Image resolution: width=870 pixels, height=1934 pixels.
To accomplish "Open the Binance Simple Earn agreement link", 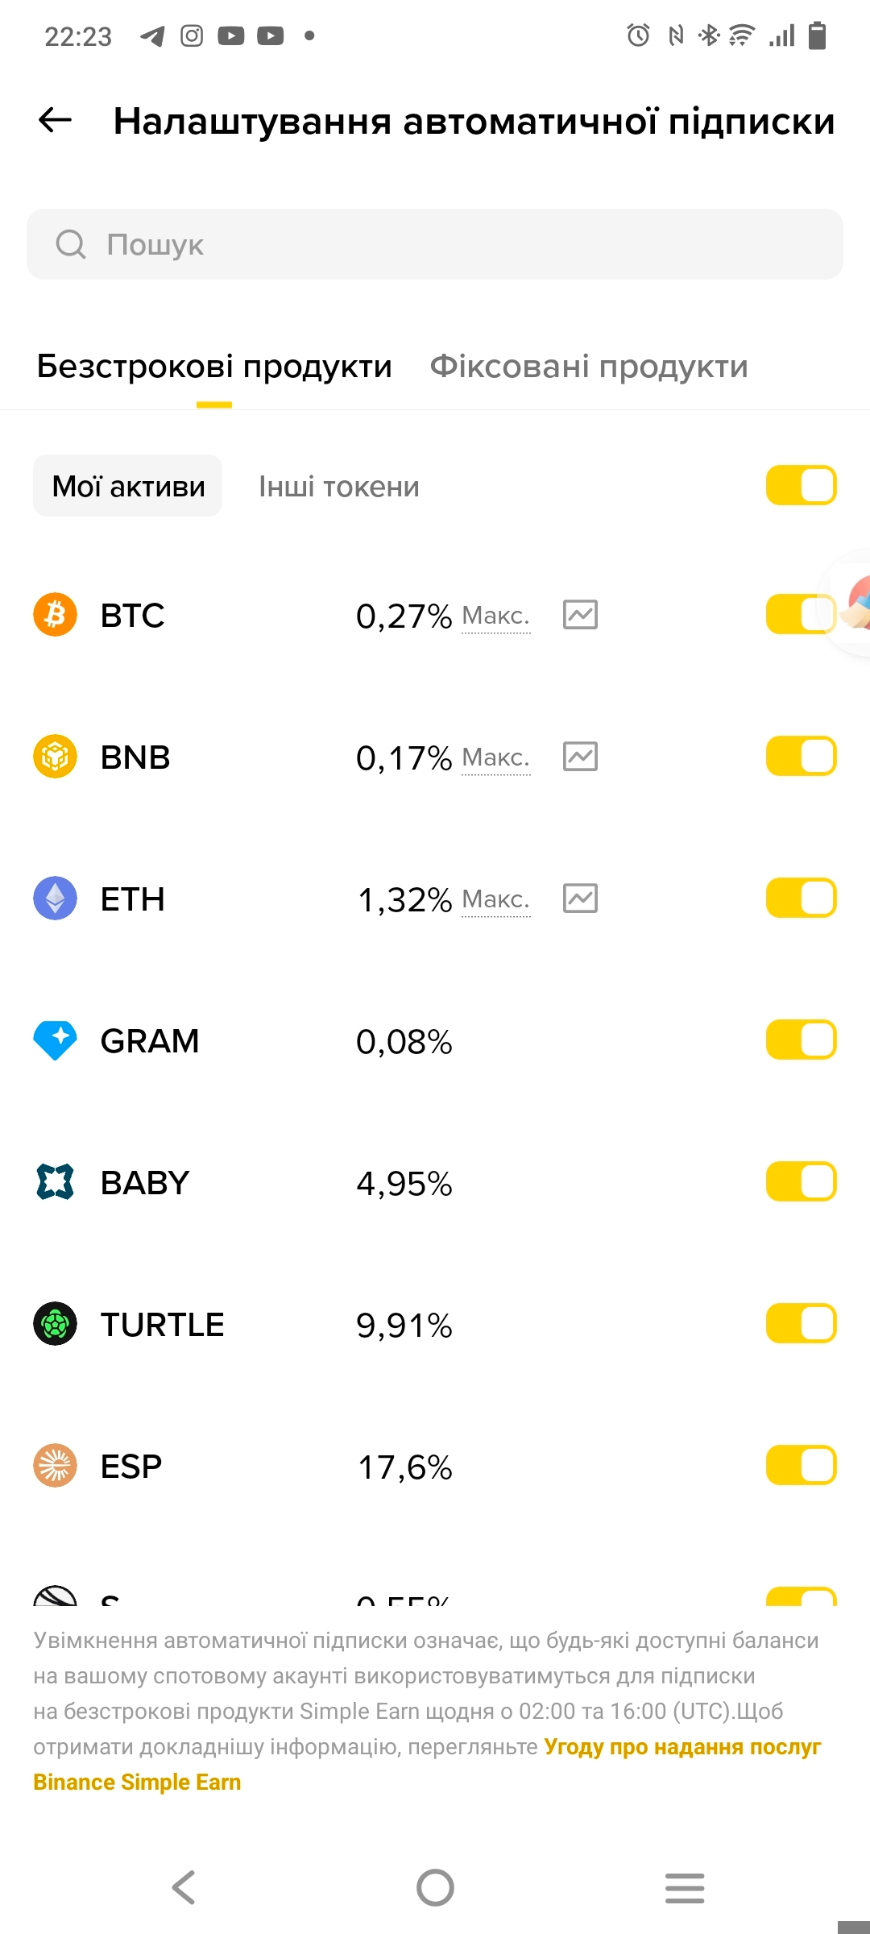I will click(x=427, y=1764).
